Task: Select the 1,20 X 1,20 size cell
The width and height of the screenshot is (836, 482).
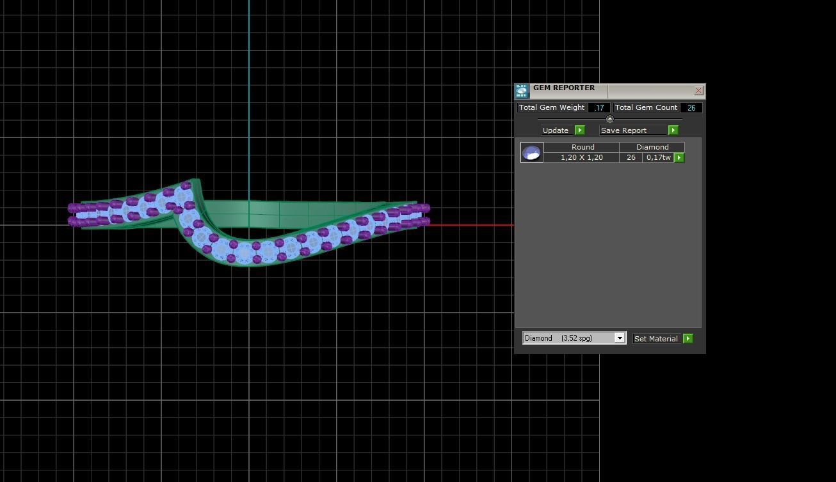Action: pyautogui.click(x=582, y=157)
